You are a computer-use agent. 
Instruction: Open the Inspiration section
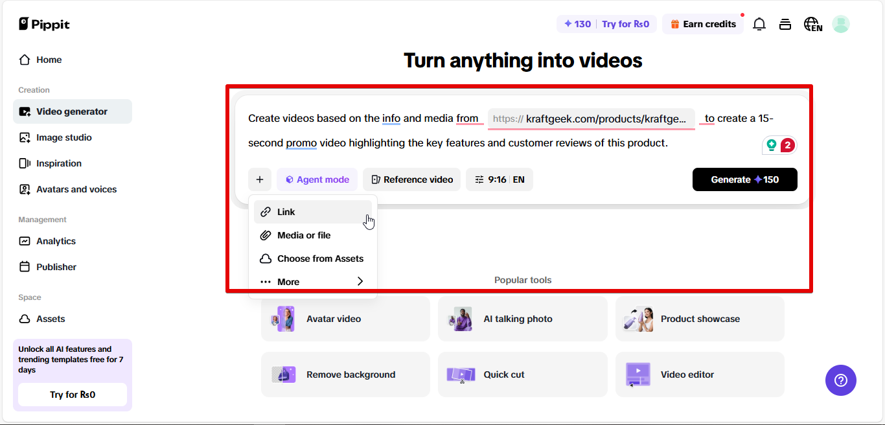tap(58, 163)
